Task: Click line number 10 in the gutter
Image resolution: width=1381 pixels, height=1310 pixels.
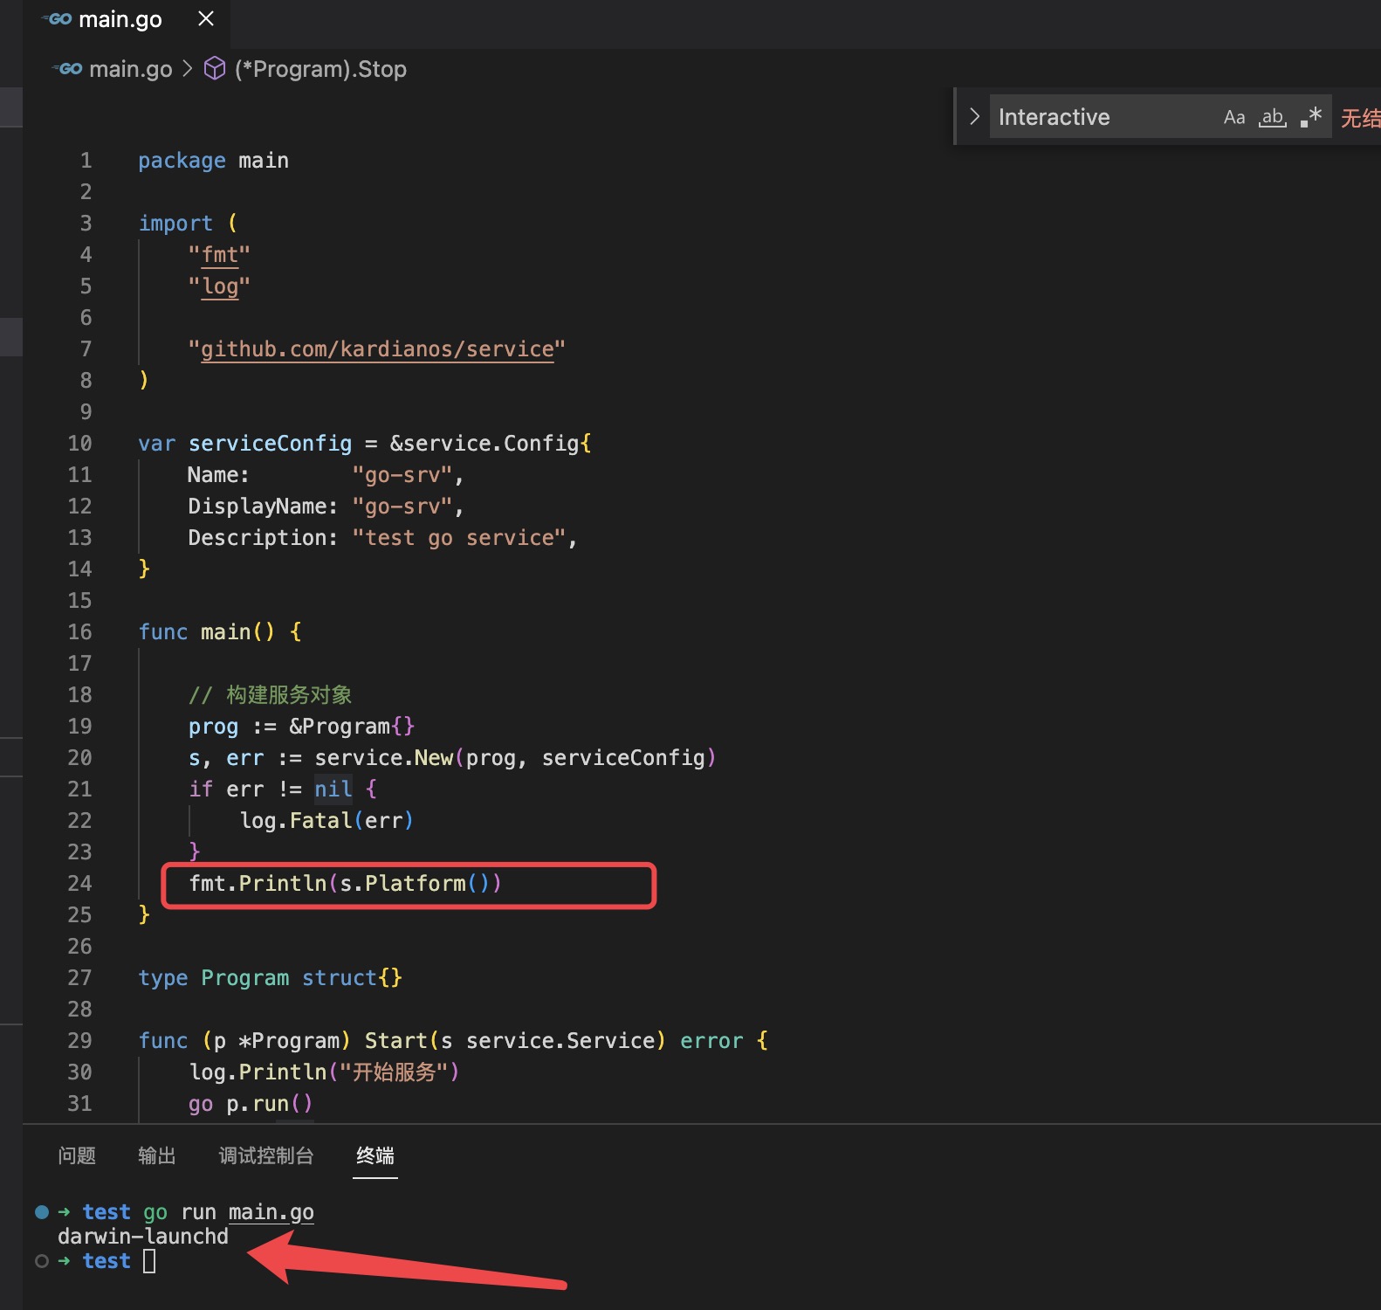Action: 79,444
